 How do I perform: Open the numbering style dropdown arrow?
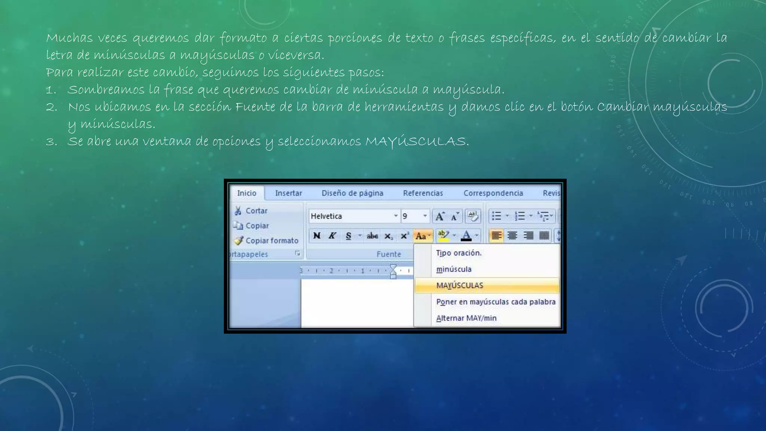[x=530, y=216]
